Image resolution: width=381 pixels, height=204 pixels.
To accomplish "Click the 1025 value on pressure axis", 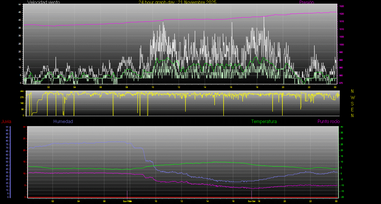I will click(x=341, y=6).
